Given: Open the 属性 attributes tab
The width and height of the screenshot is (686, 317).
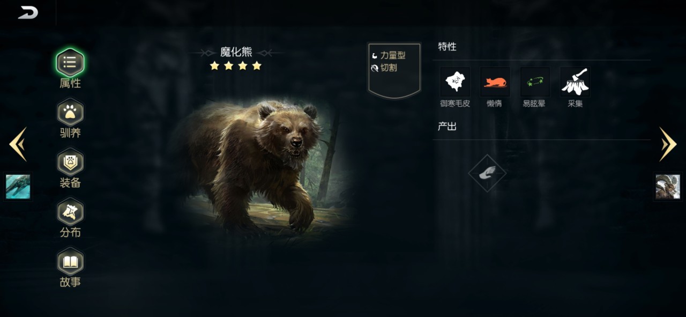Looking at the screenshot, I should click(x=70, y=62).
